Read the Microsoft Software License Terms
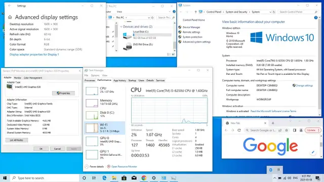Screen dimensions: 324x182 [273, 111]
